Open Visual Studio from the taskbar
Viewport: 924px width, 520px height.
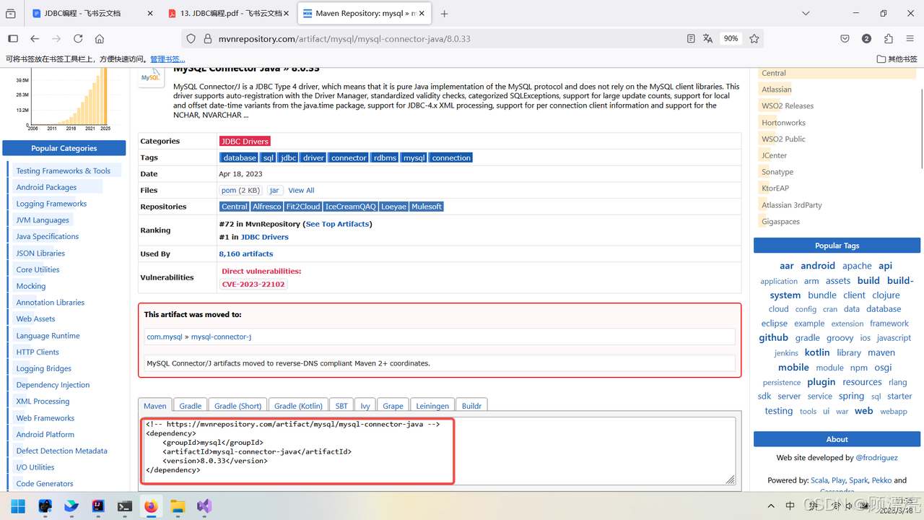[x=204, y=506]
